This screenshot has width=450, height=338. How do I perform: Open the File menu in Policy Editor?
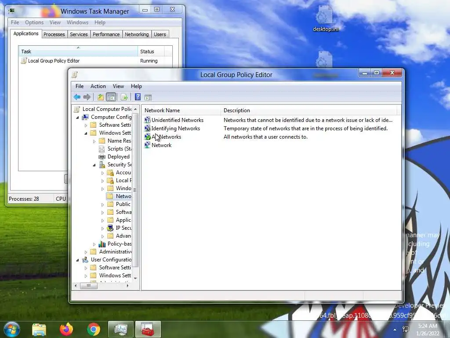coord(80,86)
